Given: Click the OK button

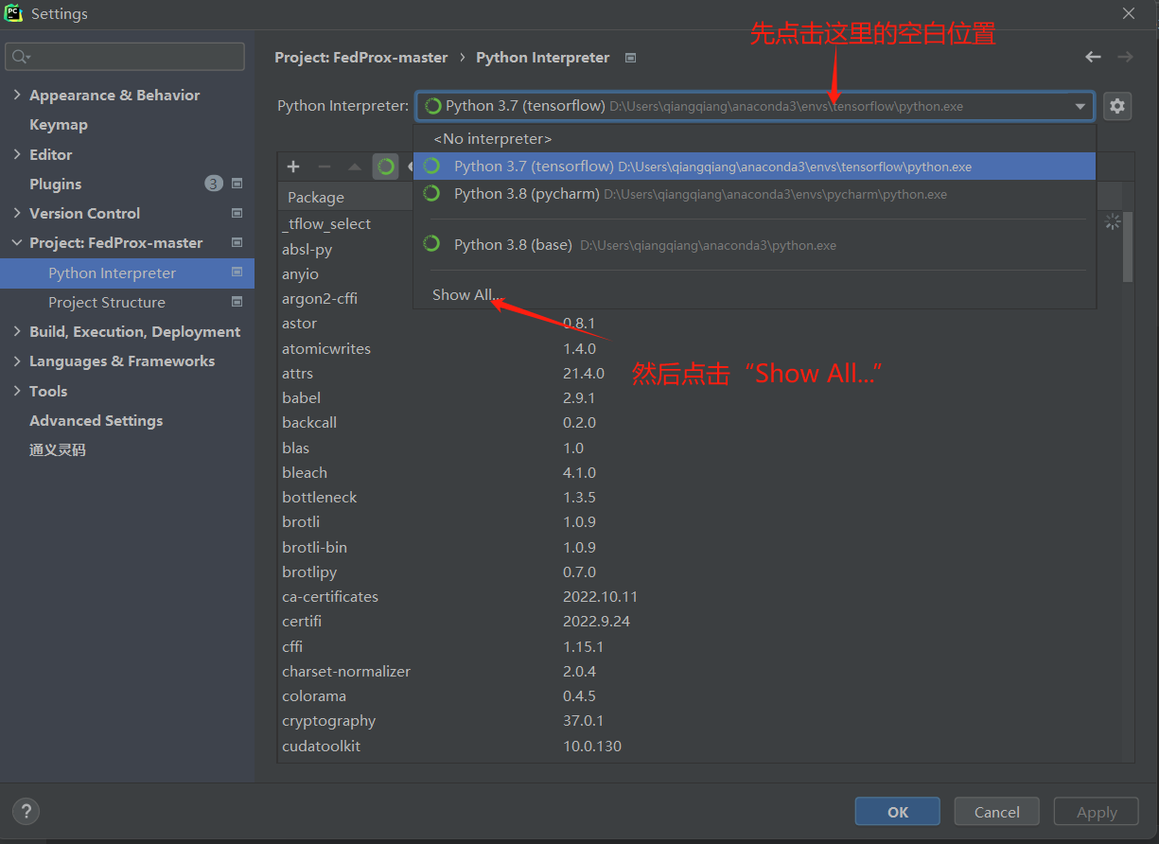Looking at the screenshot, I should click(898, 812).
